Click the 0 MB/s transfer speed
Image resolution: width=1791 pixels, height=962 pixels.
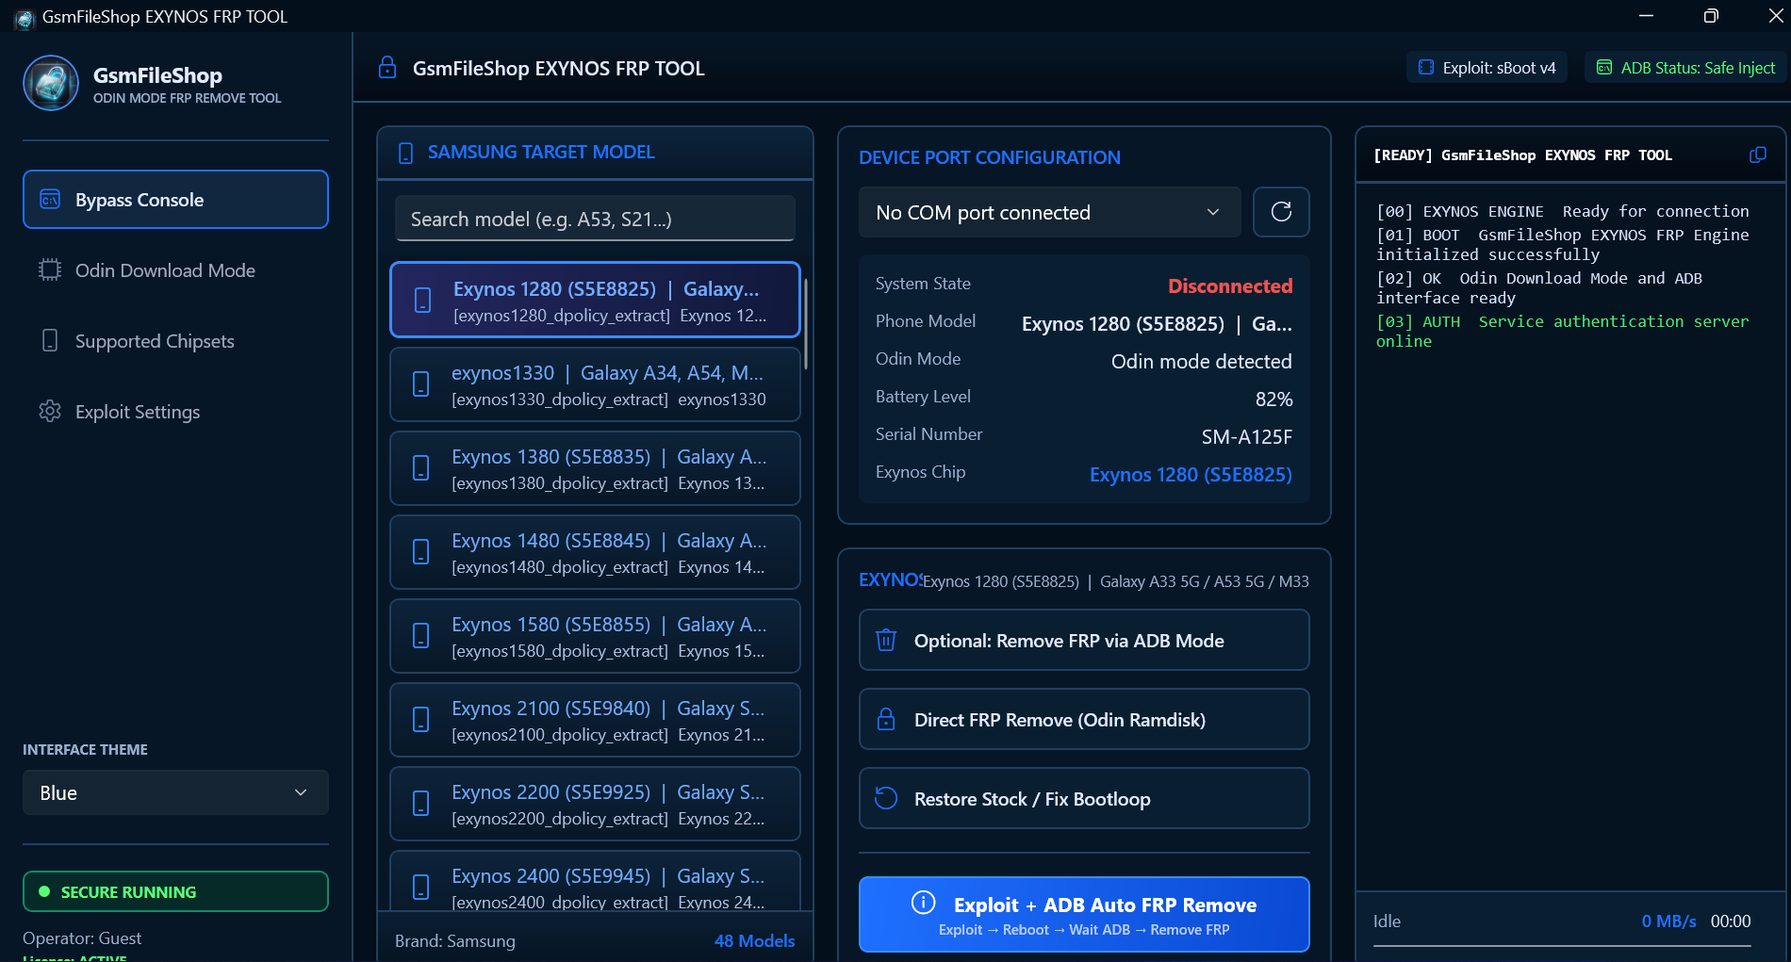1668,921
